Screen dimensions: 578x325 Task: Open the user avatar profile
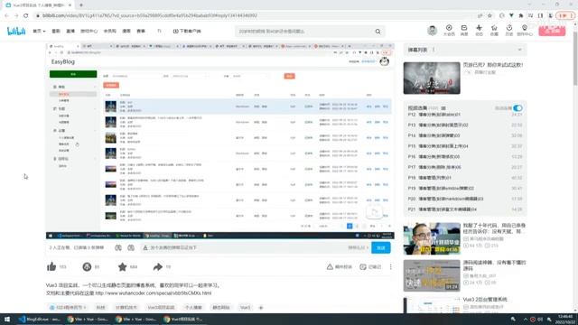coord(432,30)
